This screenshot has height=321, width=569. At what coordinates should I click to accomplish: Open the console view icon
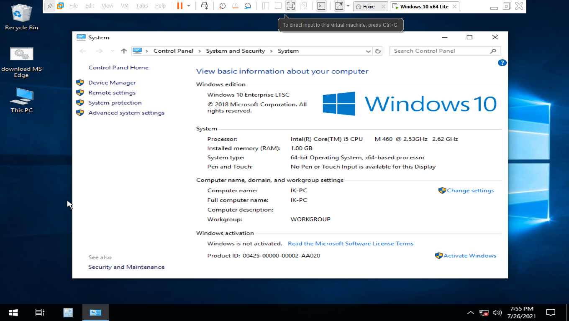point(321,6)
